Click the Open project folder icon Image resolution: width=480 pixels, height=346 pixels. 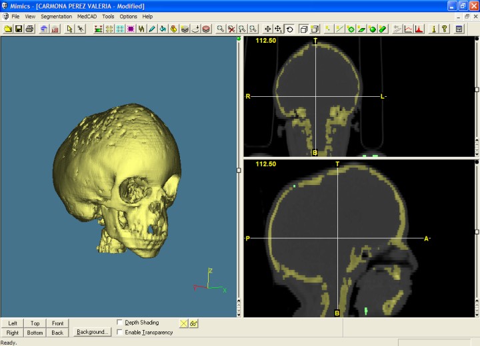point(7,29)
